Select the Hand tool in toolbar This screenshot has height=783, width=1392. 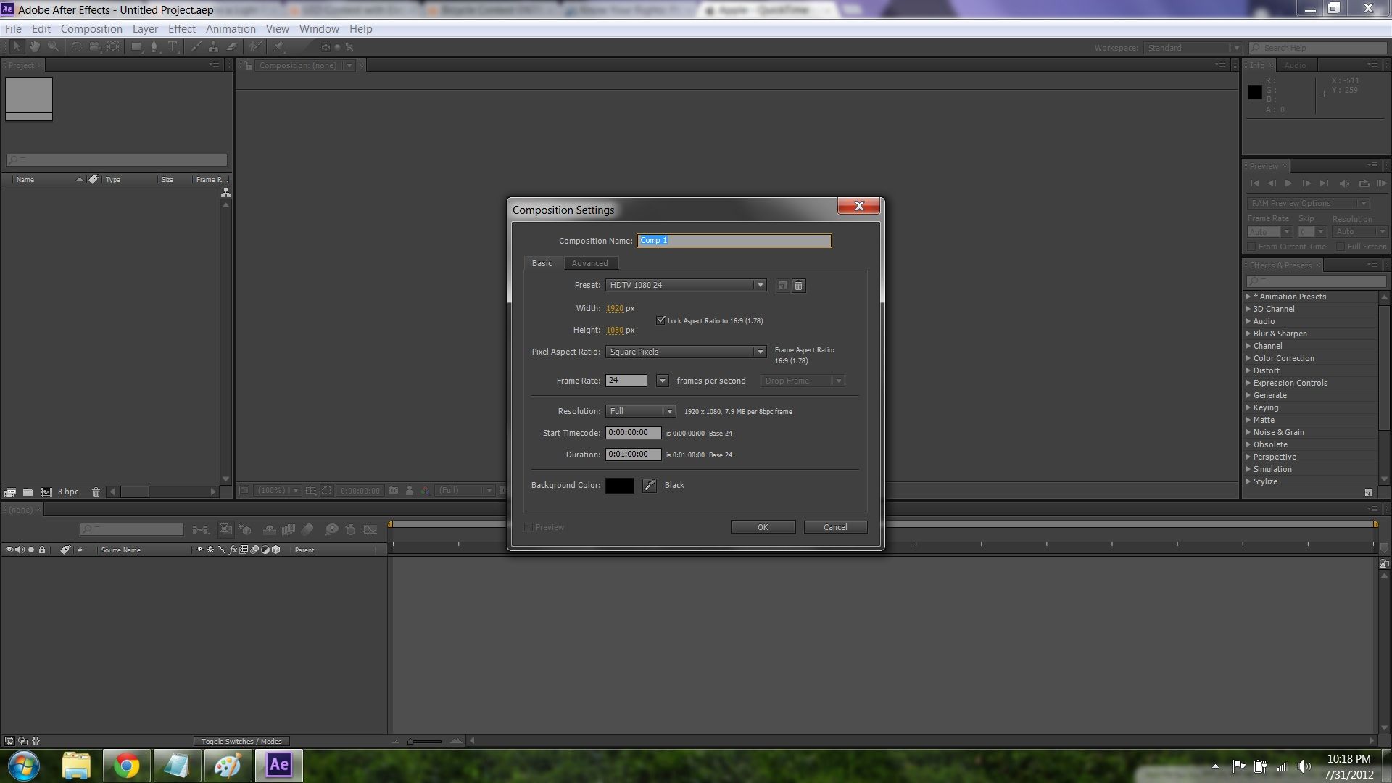click(x=34, y=46)
